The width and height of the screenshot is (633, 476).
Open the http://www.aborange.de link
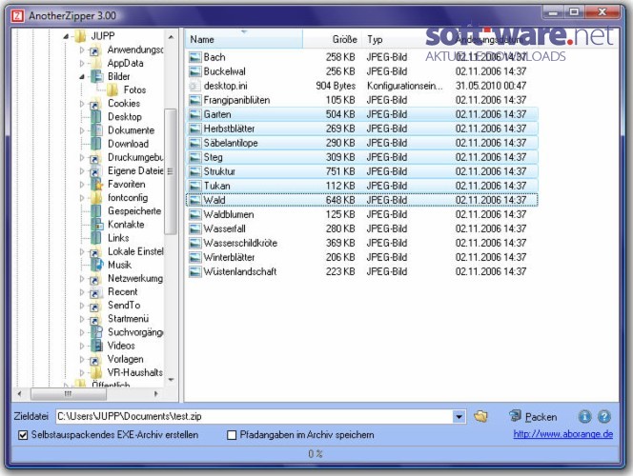tap(563, 434)
